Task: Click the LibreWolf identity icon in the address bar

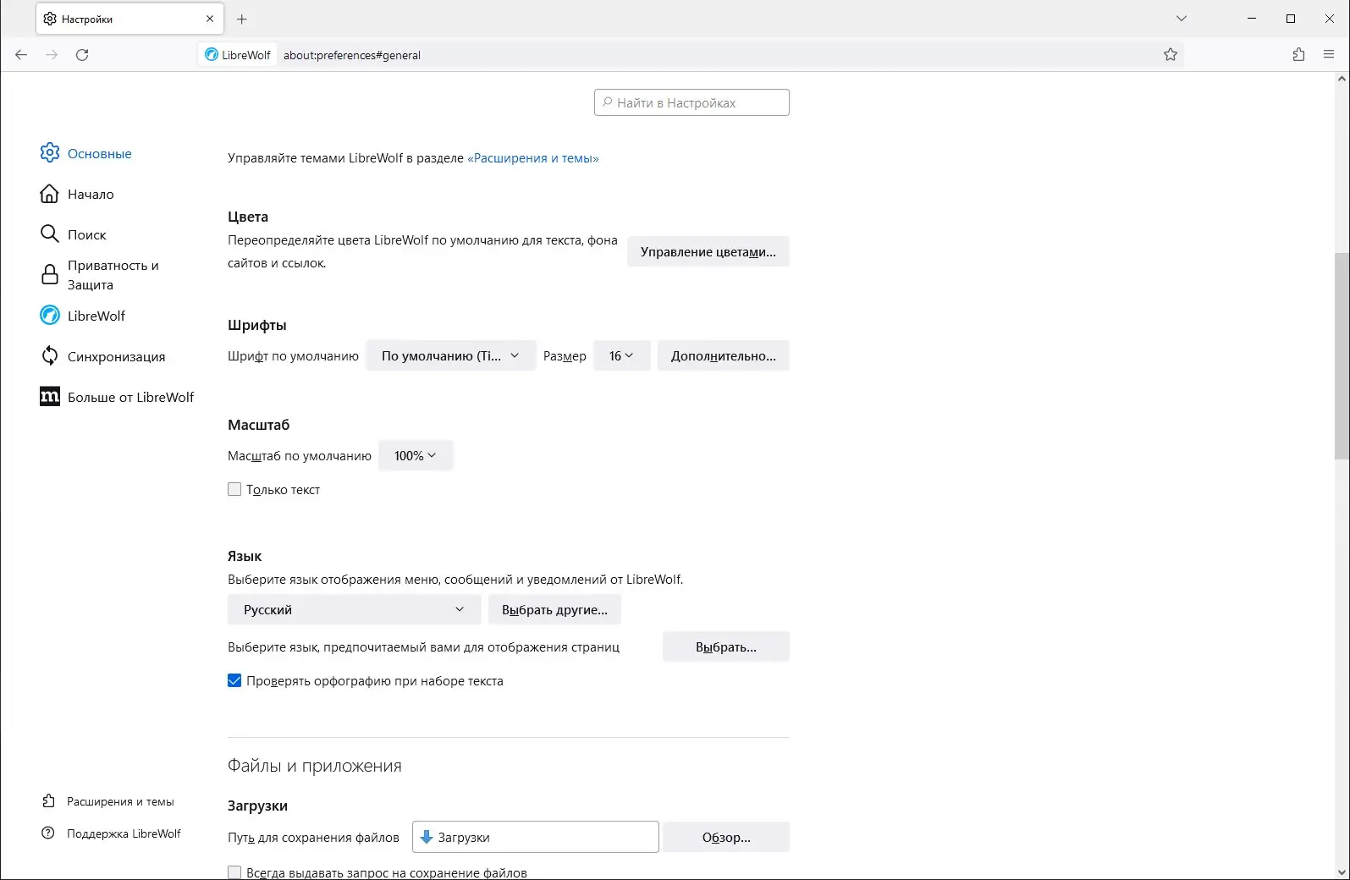Action: click(212, 55)
